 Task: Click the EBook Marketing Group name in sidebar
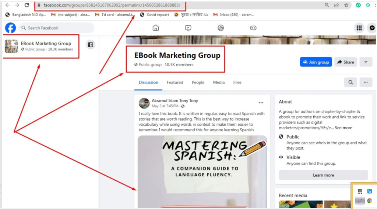(46, 43)
